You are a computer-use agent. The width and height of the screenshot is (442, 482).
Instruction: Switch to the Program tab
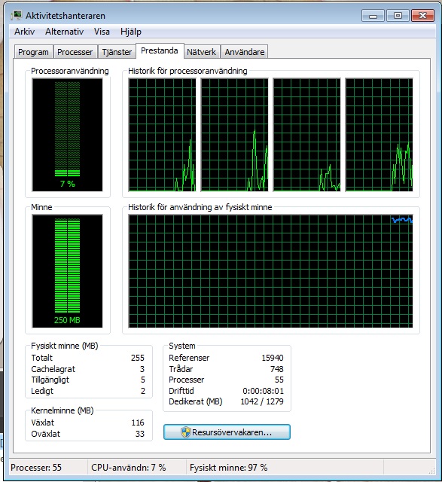(33, 52)
